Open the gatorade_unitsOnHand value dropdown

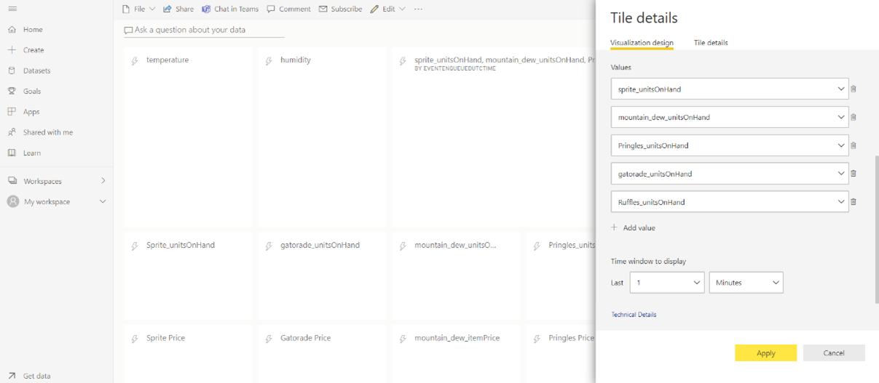click(x=730, y=174)
